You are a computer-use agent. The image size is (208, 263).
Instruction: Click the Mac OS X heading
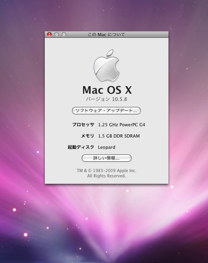click(x=107, y=90)
